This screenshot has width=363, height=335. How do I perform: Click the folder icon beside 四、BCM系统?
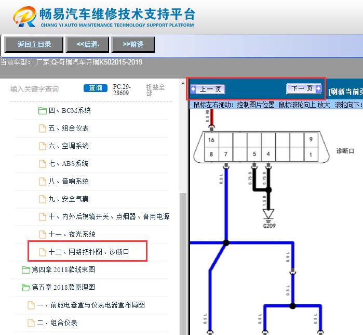43,111
